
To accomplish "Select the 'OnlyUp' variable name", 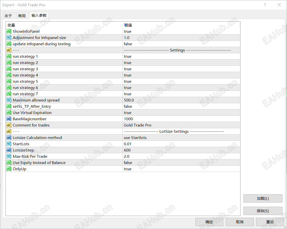I will point(20,169).
